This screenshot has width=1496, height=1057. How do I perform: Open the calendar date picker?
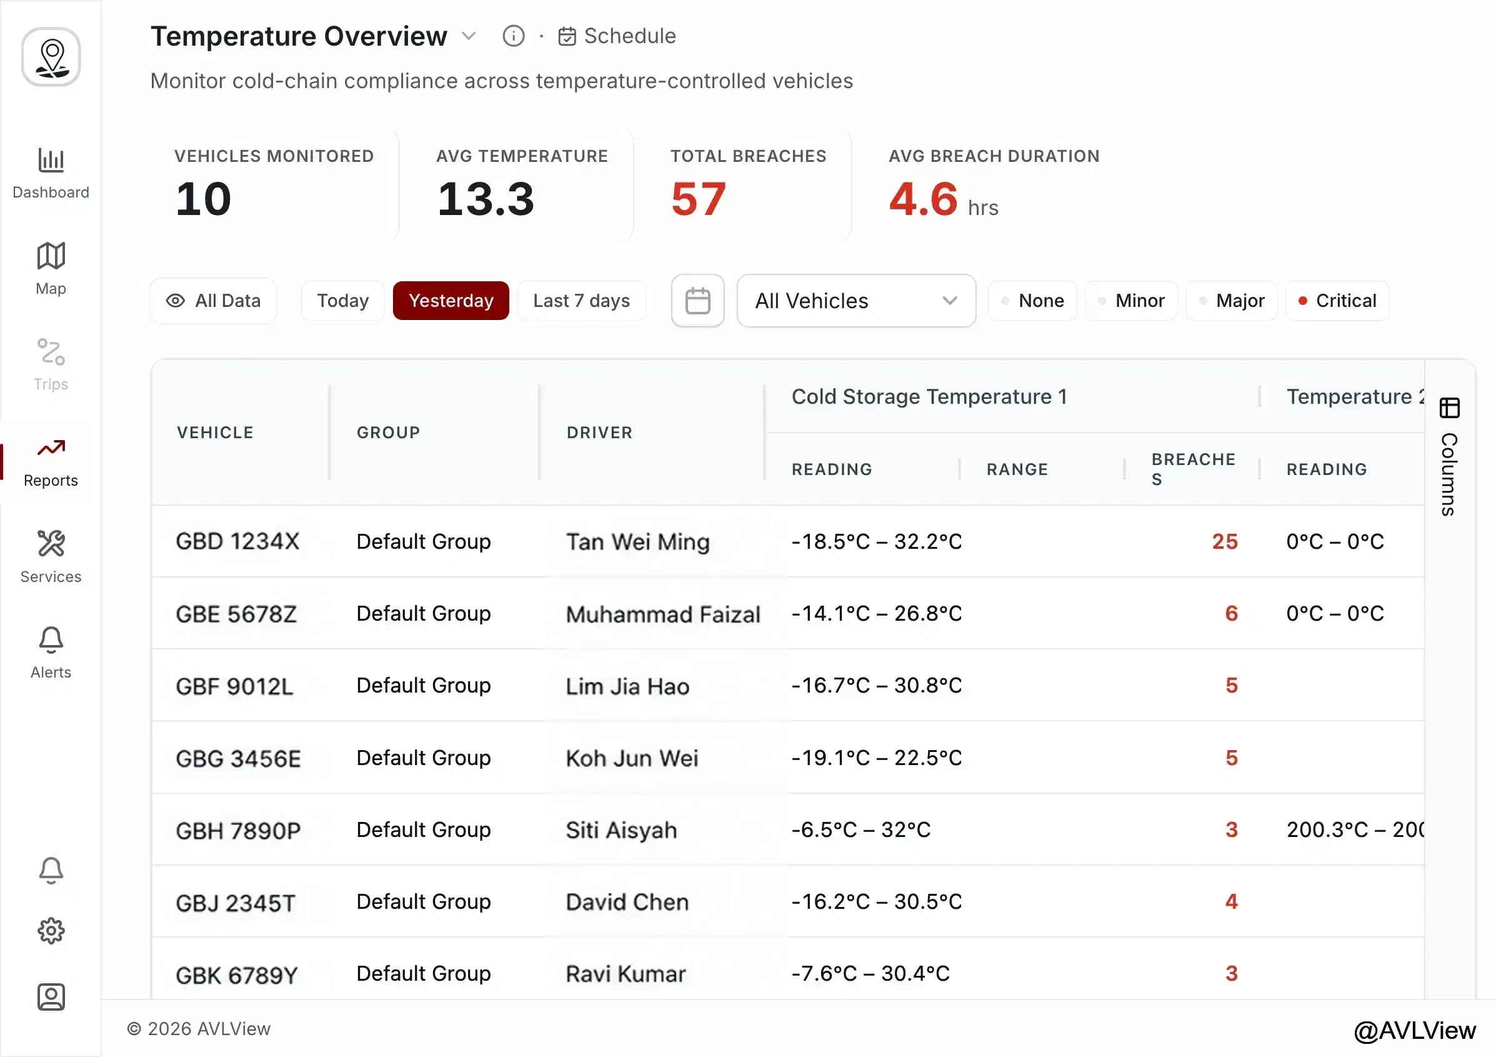coord(698,301)
